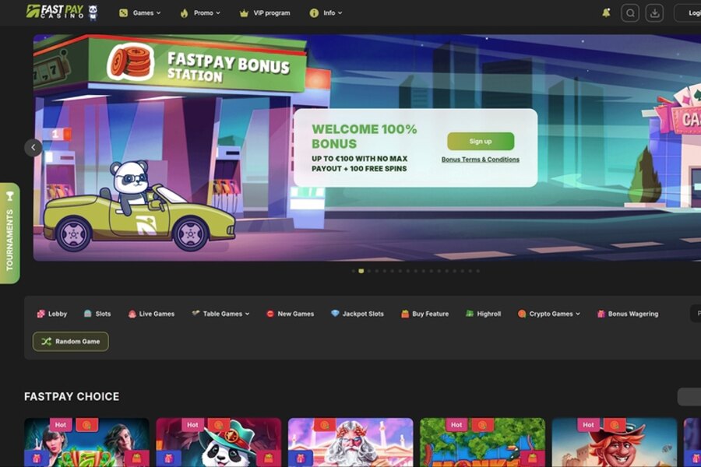Image resolution: width=701 pixels, height=467 pixels.
Task: Click the New Games red icon
Action: pyautogui.click(x=270, y=314)
